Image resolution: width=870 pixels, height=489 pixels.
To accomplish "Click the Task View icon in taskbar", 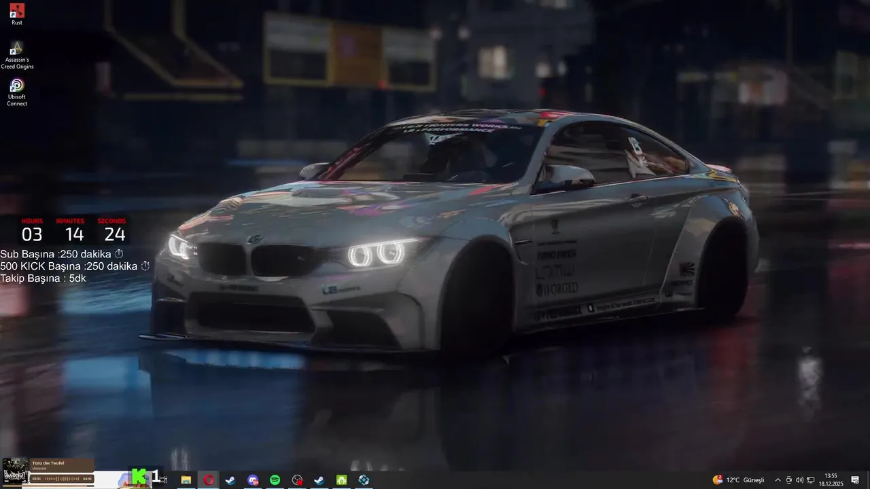I will click(x=164, y=480).
